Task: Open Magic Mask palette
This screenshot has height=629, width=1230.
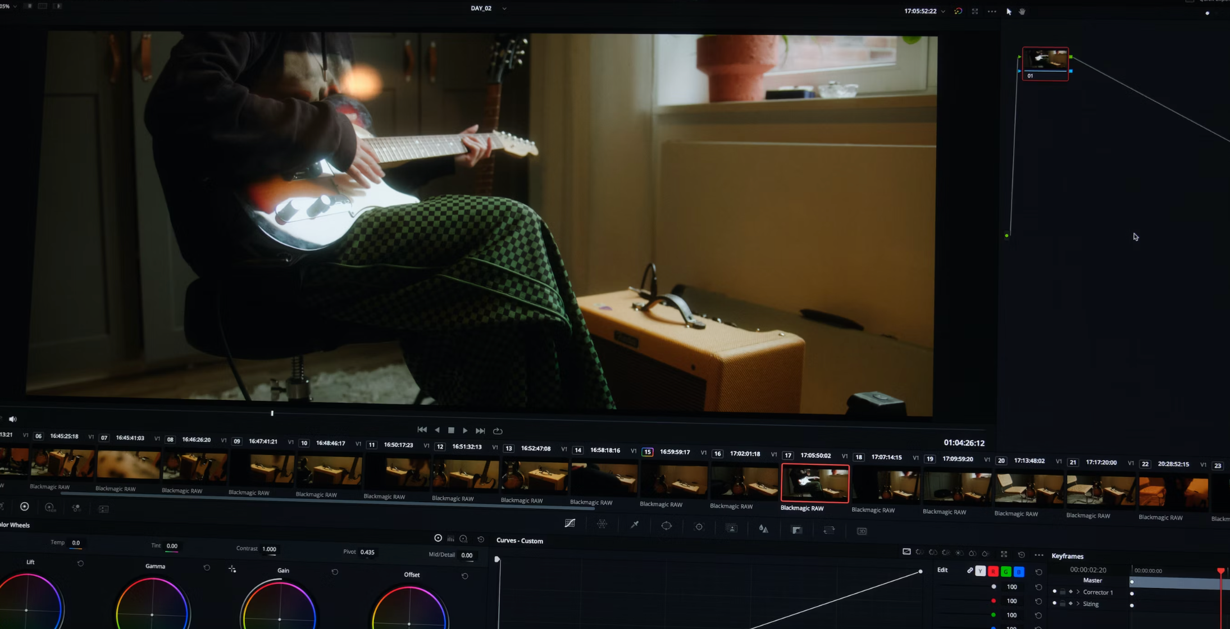Action: tap(731, 528)
